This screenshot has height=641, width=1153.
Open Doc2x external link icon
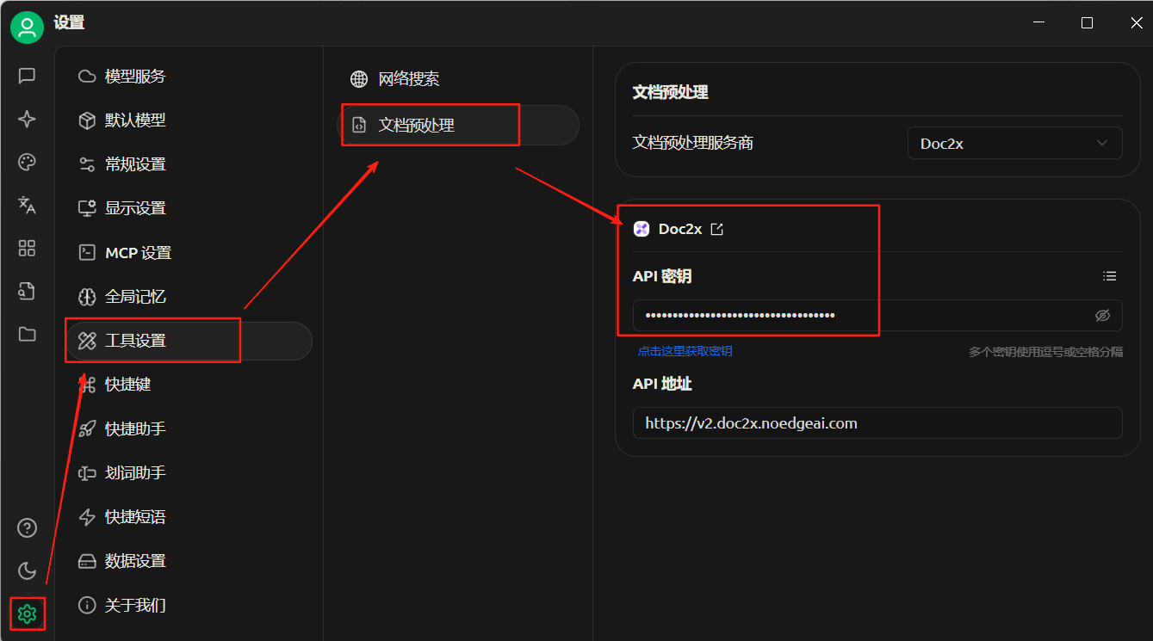pyautogui.click(x=716, y=229)
